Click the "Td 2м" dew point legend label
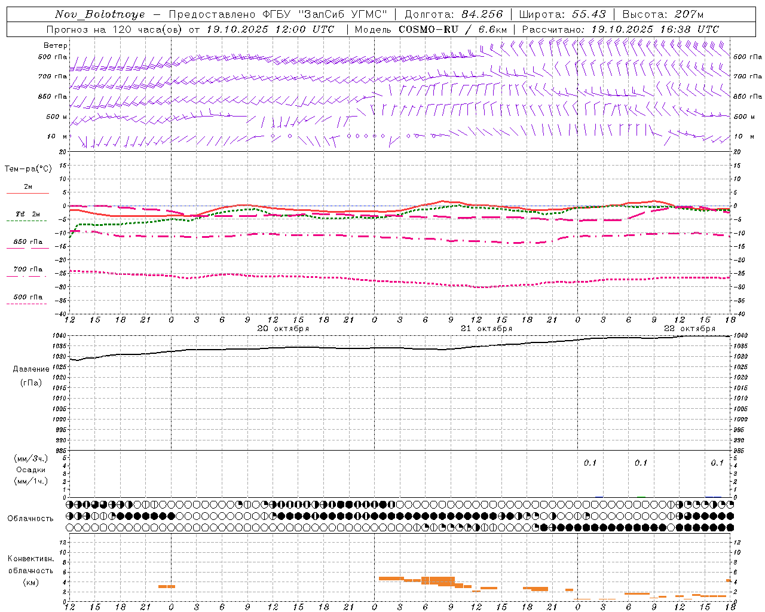Screen dimensions: 765x612 point(28,214)
